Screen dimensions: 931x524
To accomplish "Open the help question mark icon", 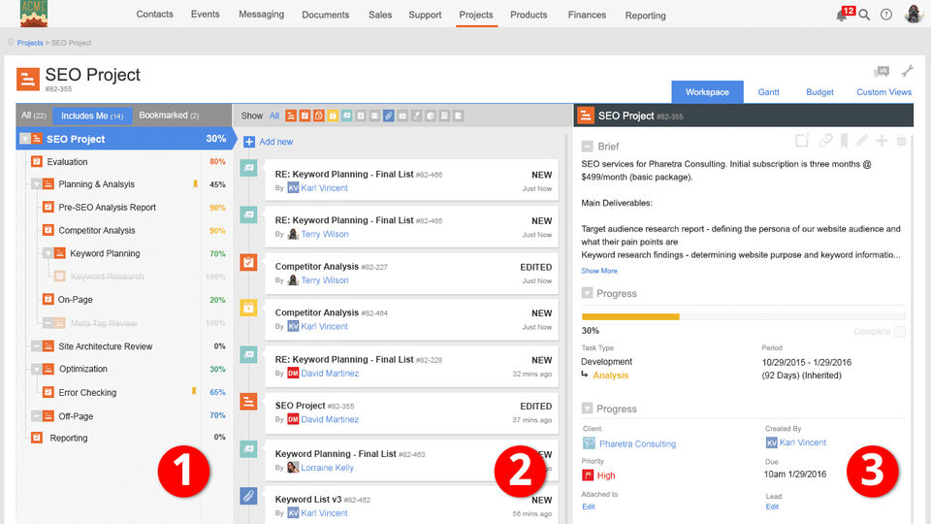I will (885, 15).
